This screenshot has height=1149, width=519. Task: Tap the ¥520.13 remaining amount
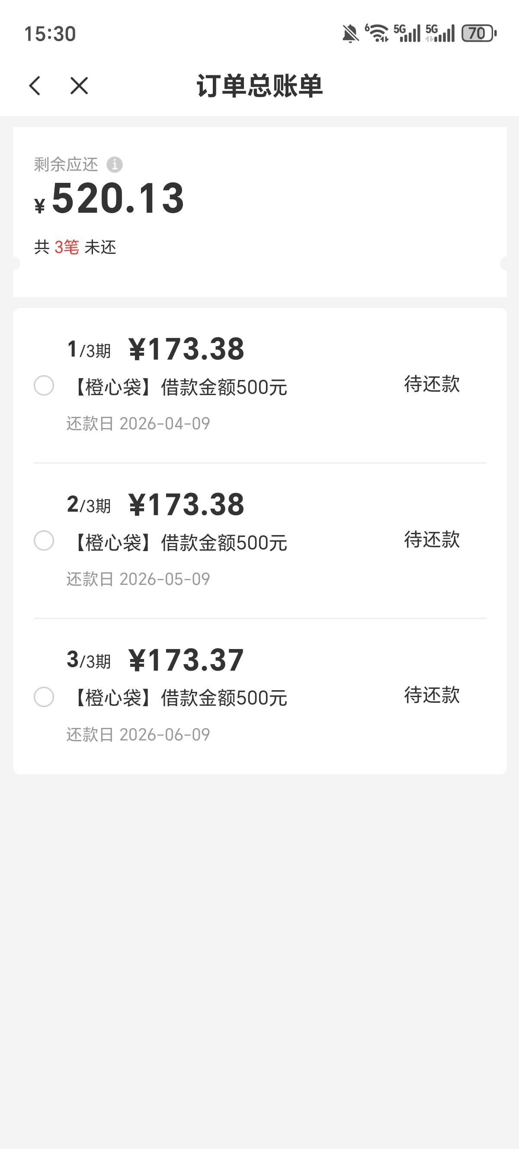pyautogui.click(x=118, y=198)
